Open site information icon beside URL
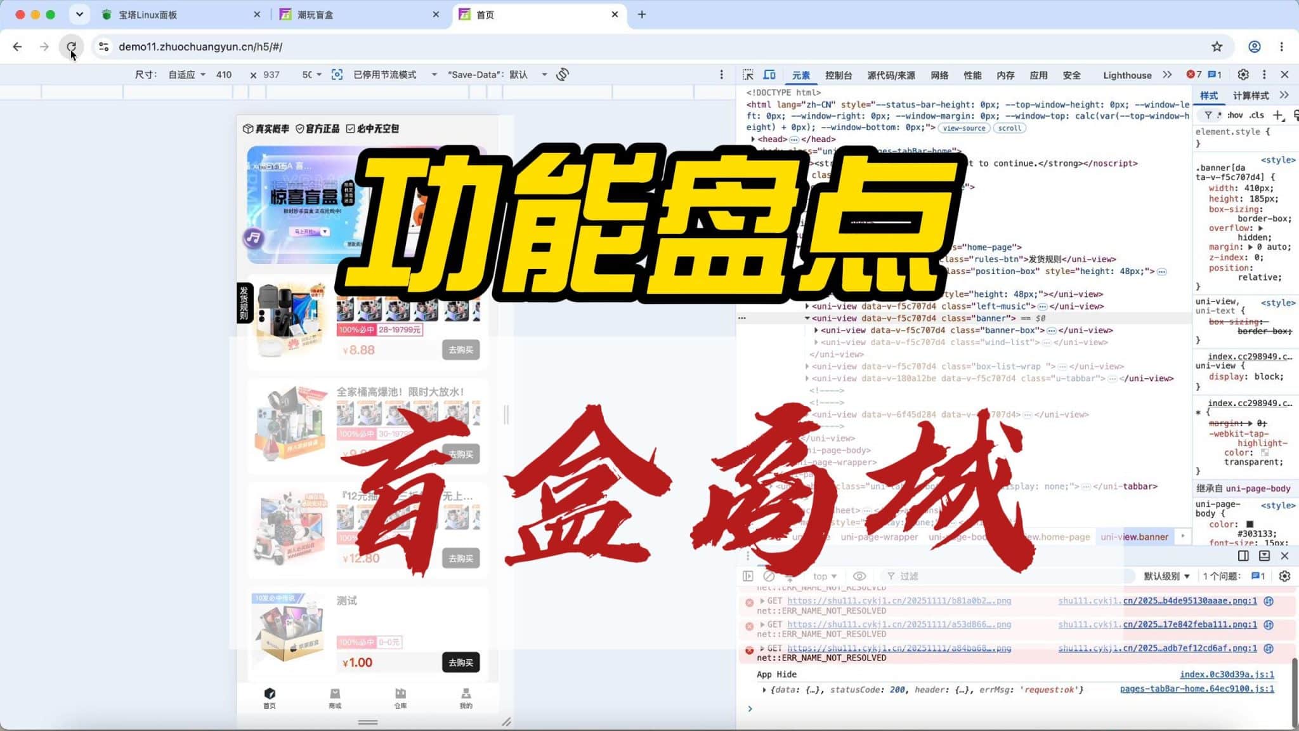This screenshot has width=1299, height=731. point(104,46)
